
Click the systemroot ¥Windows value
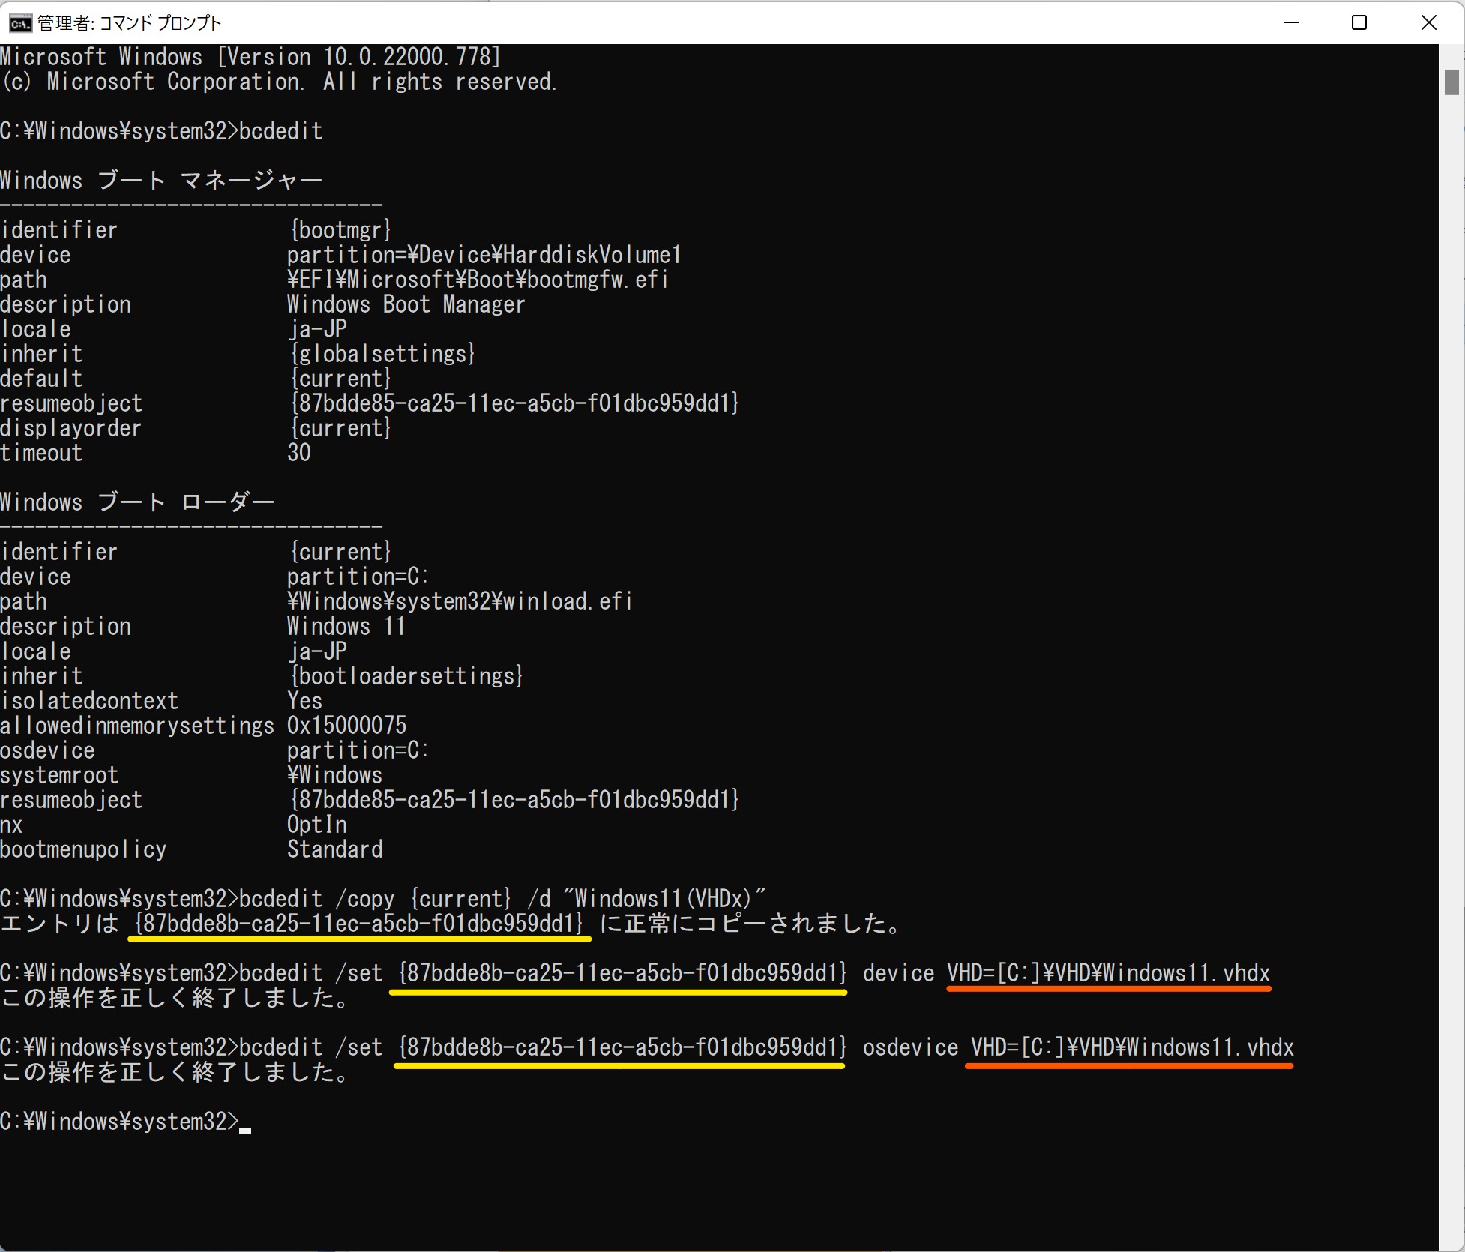pyautogui.click(x=334, y=775)
